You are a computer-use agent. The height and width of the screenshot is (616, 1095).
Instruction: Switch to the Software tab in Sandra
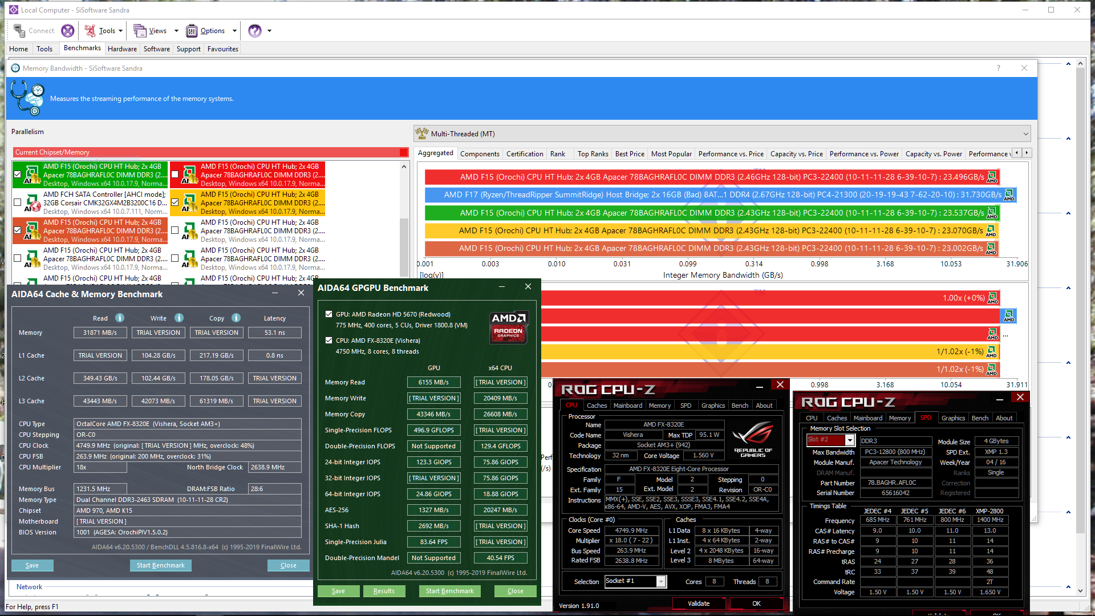click(x=157, y=49)
